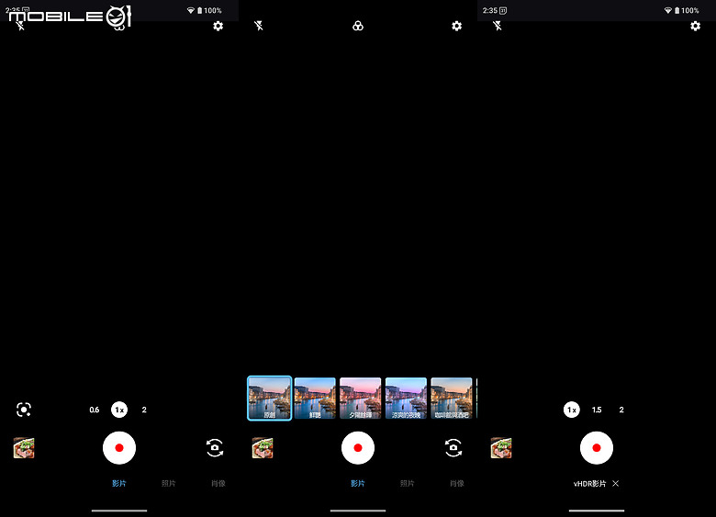Open gallery thumbnail on the filter screen

click(x=263, y=447)
